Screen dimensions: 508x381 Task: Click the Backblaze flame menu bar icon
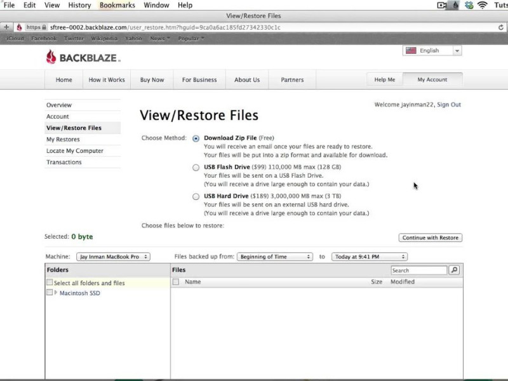point(455,5)
